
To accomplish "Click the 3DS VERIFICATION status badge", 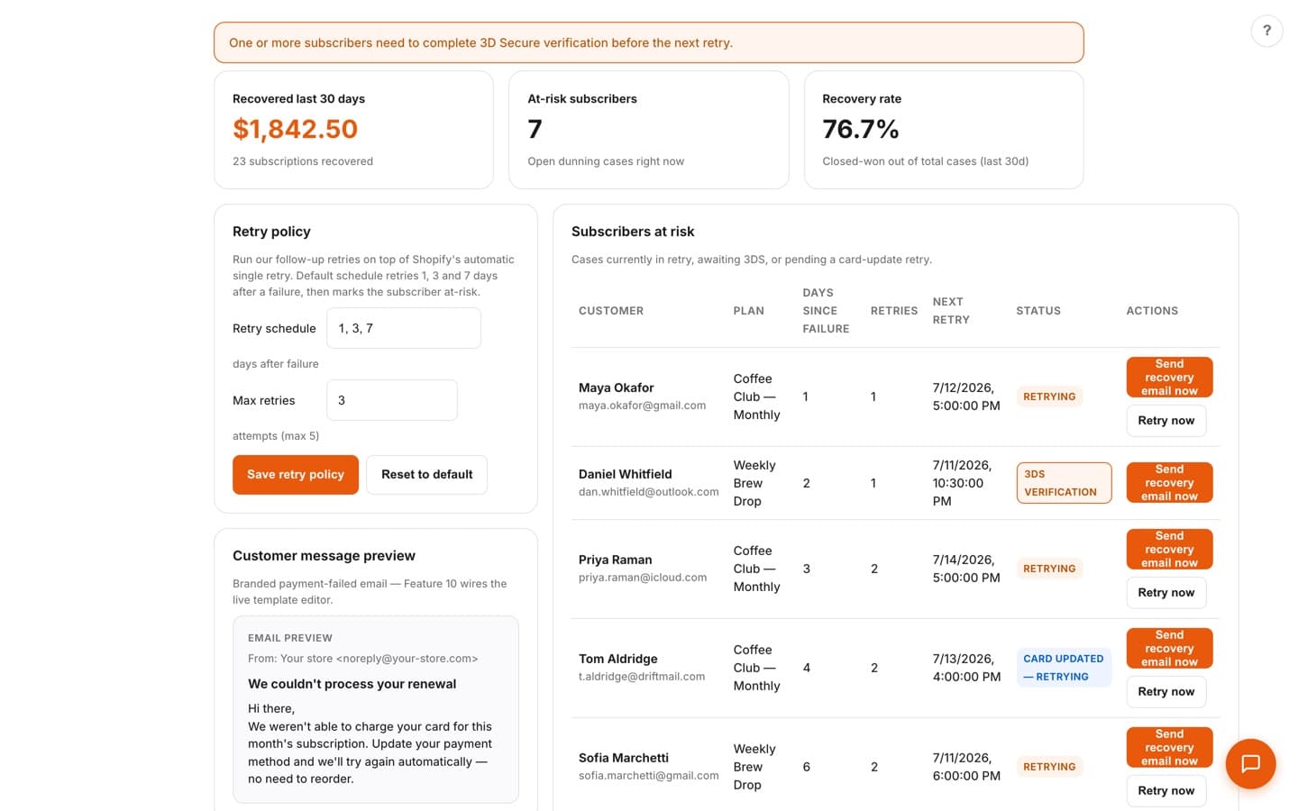I will 1064,483.
